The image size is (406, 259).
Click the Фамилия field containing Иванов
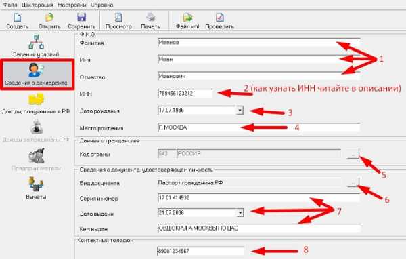tap(258, 42)
